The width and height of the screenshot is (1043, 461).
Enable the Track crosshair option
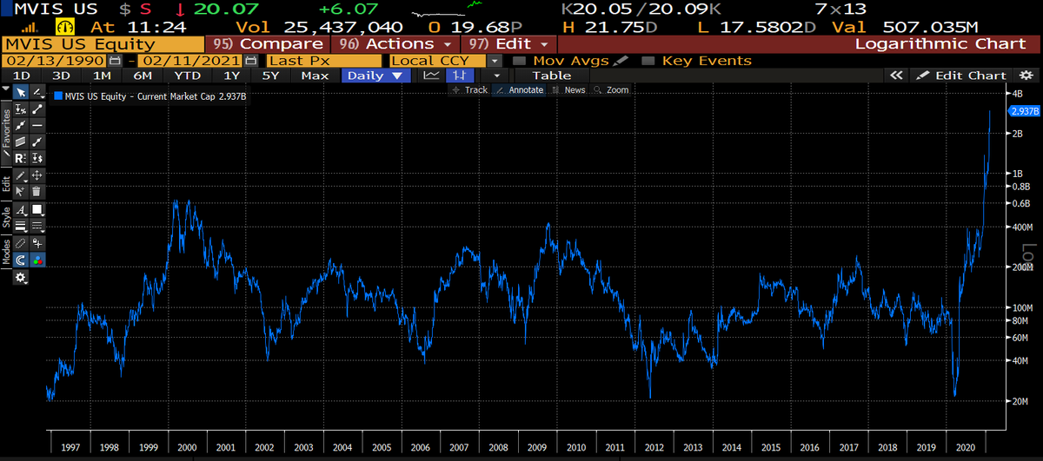(470, 90)
